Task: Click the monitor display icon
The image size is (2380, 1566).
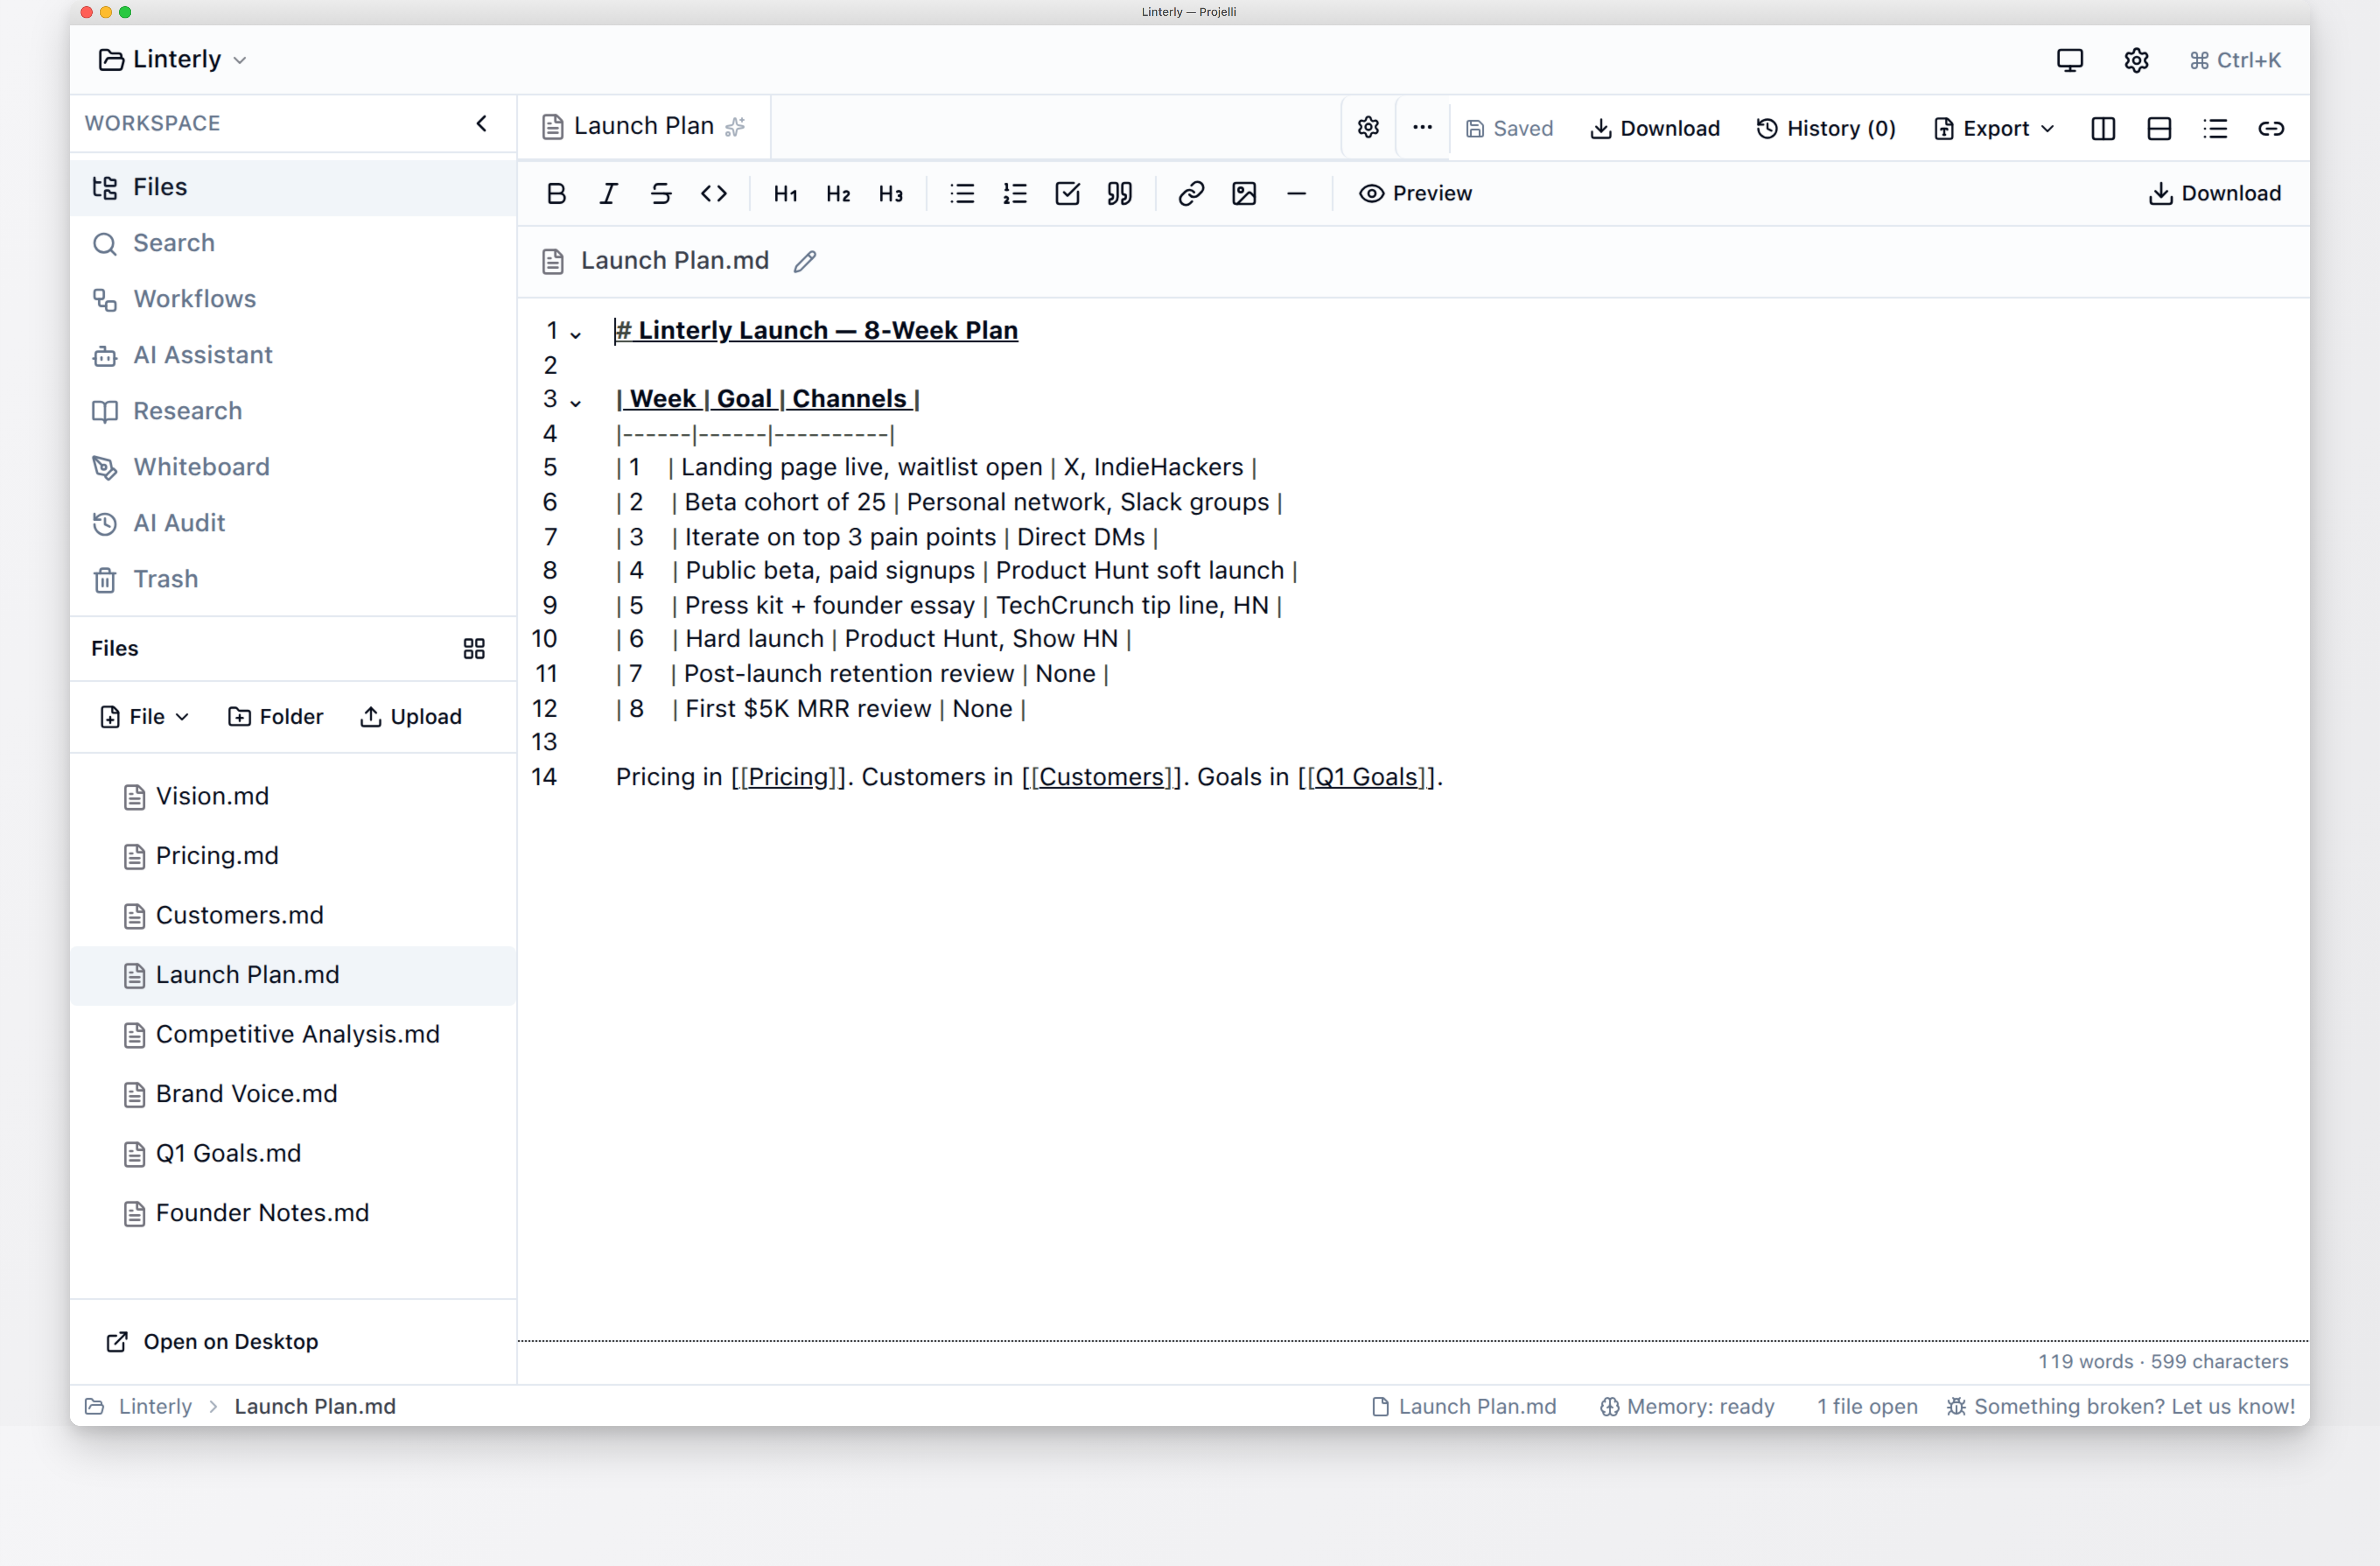Action: (x=2070, y=60)
